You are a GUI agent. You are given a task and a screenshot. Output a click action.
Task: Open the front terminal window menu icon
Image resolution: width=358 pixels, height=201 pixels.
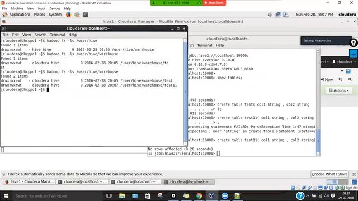[4, 28]
